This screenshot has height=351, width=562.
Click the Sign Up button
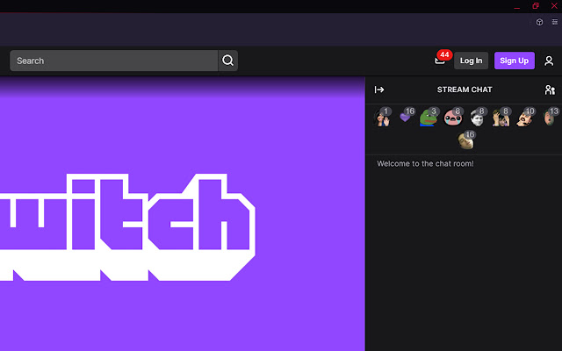pyautogui.click(x=515, y=61)
